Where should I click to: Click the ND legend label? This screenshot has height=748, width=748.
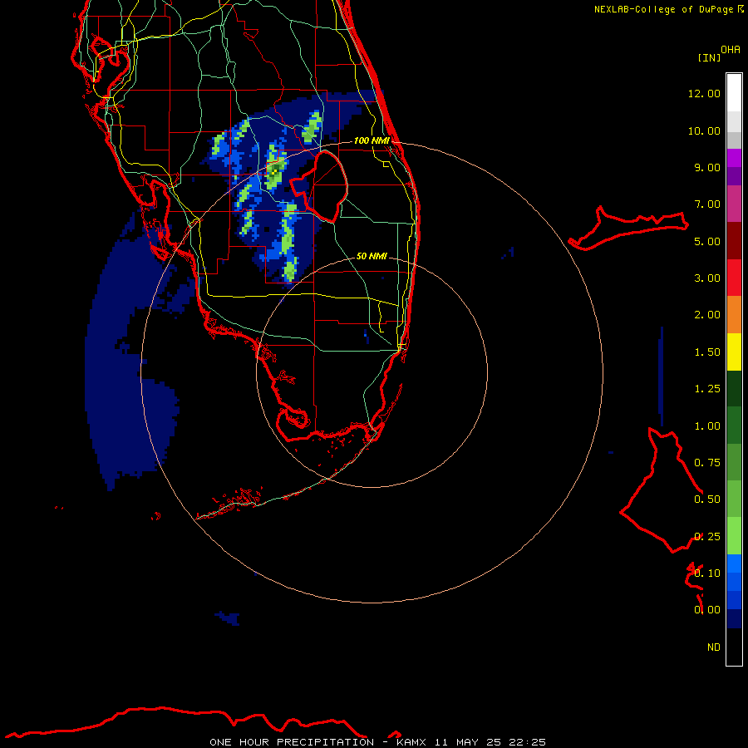coord(714,647)
